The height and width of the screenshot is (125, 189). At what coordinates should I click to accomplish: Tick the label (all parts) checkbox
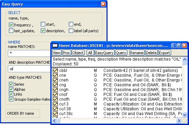71,31
